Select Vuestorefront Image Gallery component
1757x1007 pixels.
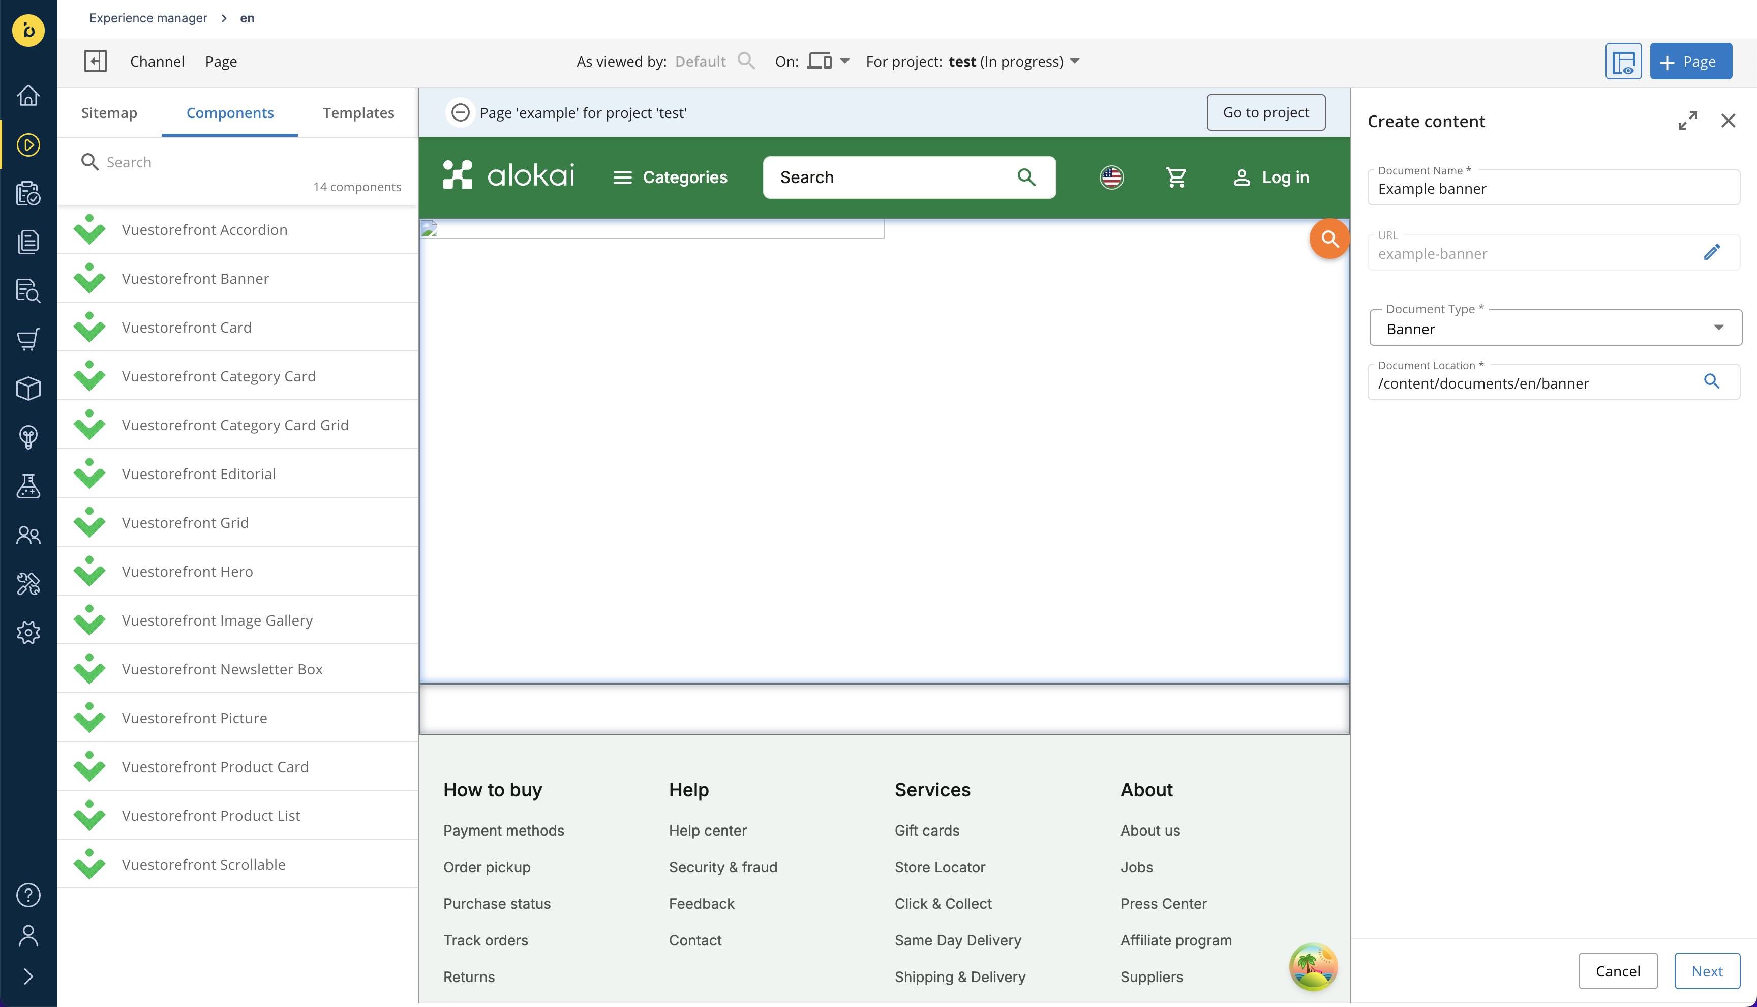click(x=238, y=620)
